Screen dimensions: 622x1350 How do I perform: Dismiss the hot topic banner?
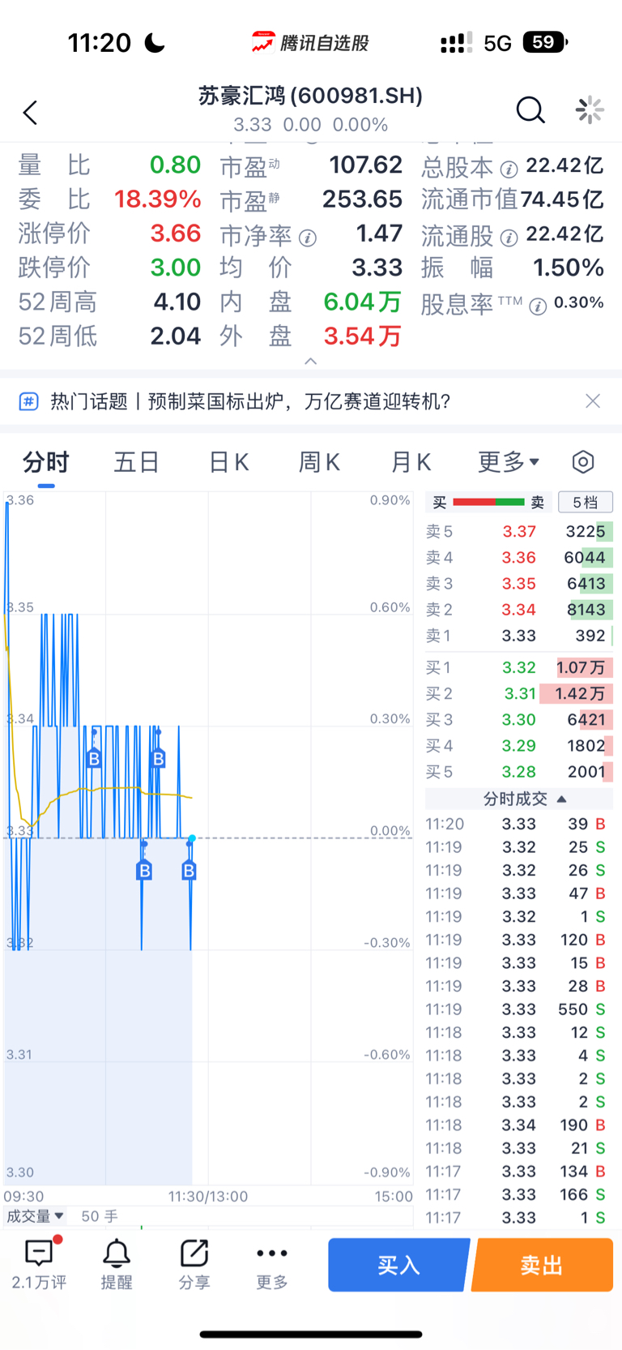tap(593, 401)
